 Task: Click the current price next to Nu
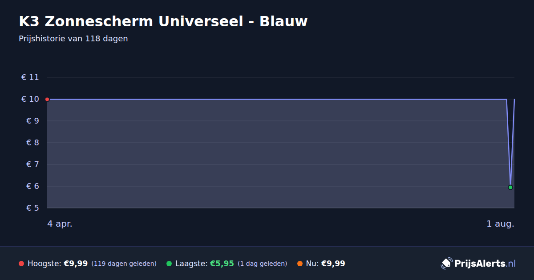tap(333, 264)
